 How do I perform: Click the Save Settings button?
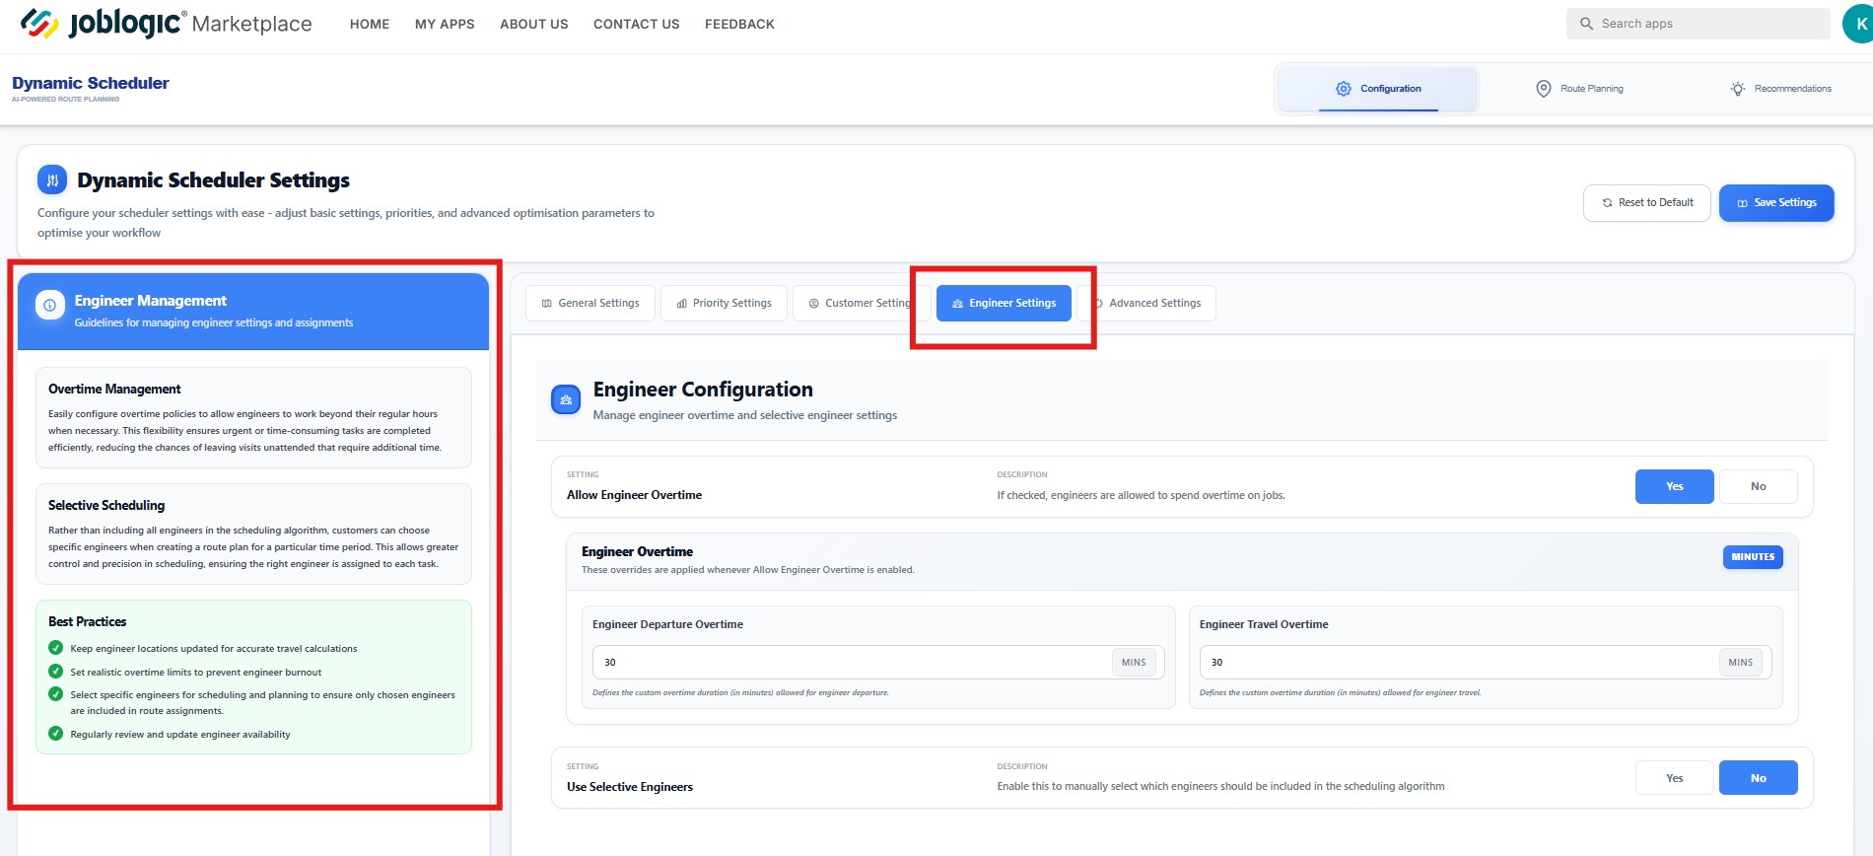1776,203
